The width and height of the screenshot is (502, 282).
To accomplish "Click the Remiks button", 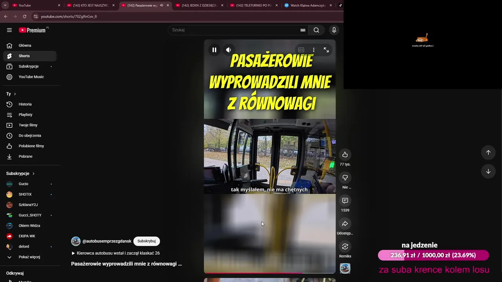I will tap(345, 247).
